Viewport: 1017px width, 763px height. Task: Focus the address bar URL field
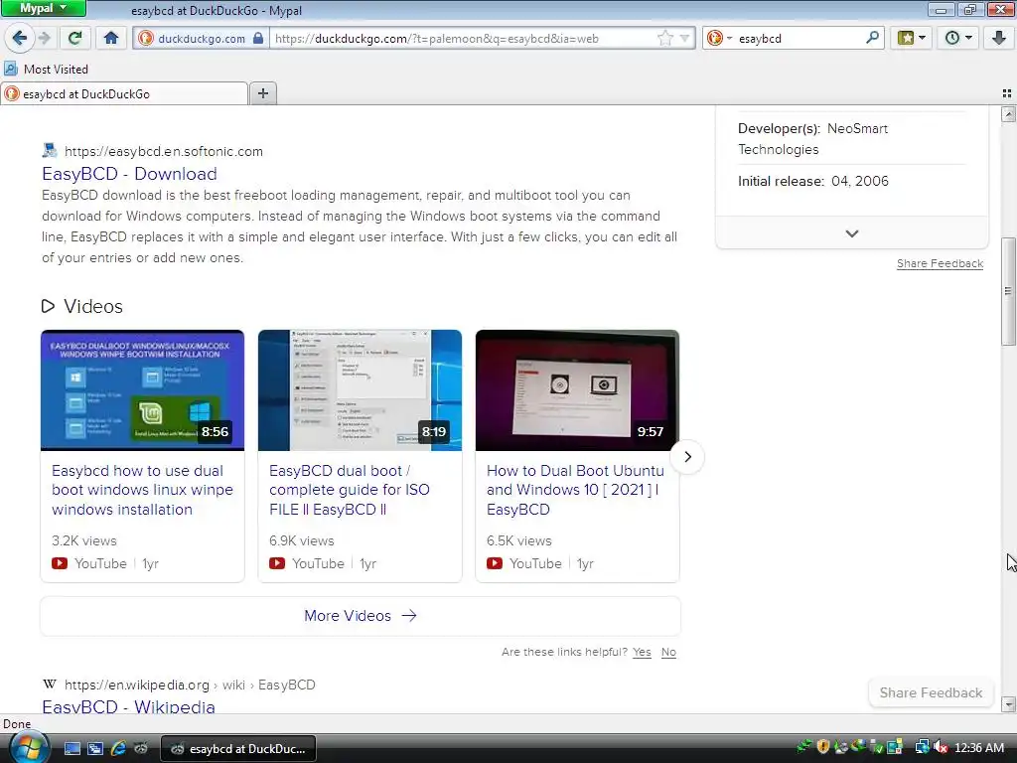[x=462, y=39]
